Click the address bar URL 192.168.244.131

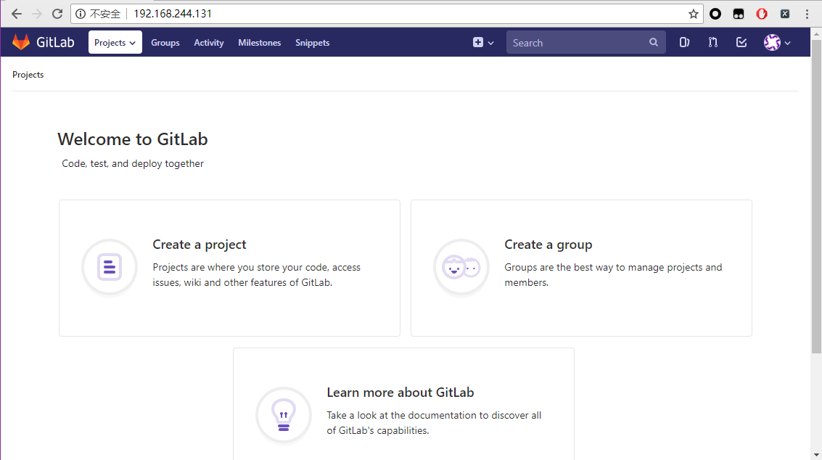(x=173, y=14)
